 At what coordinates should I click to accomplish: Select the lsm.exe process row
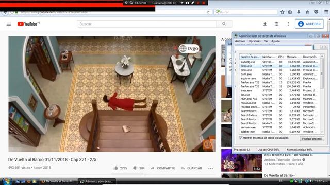(279, 95)
